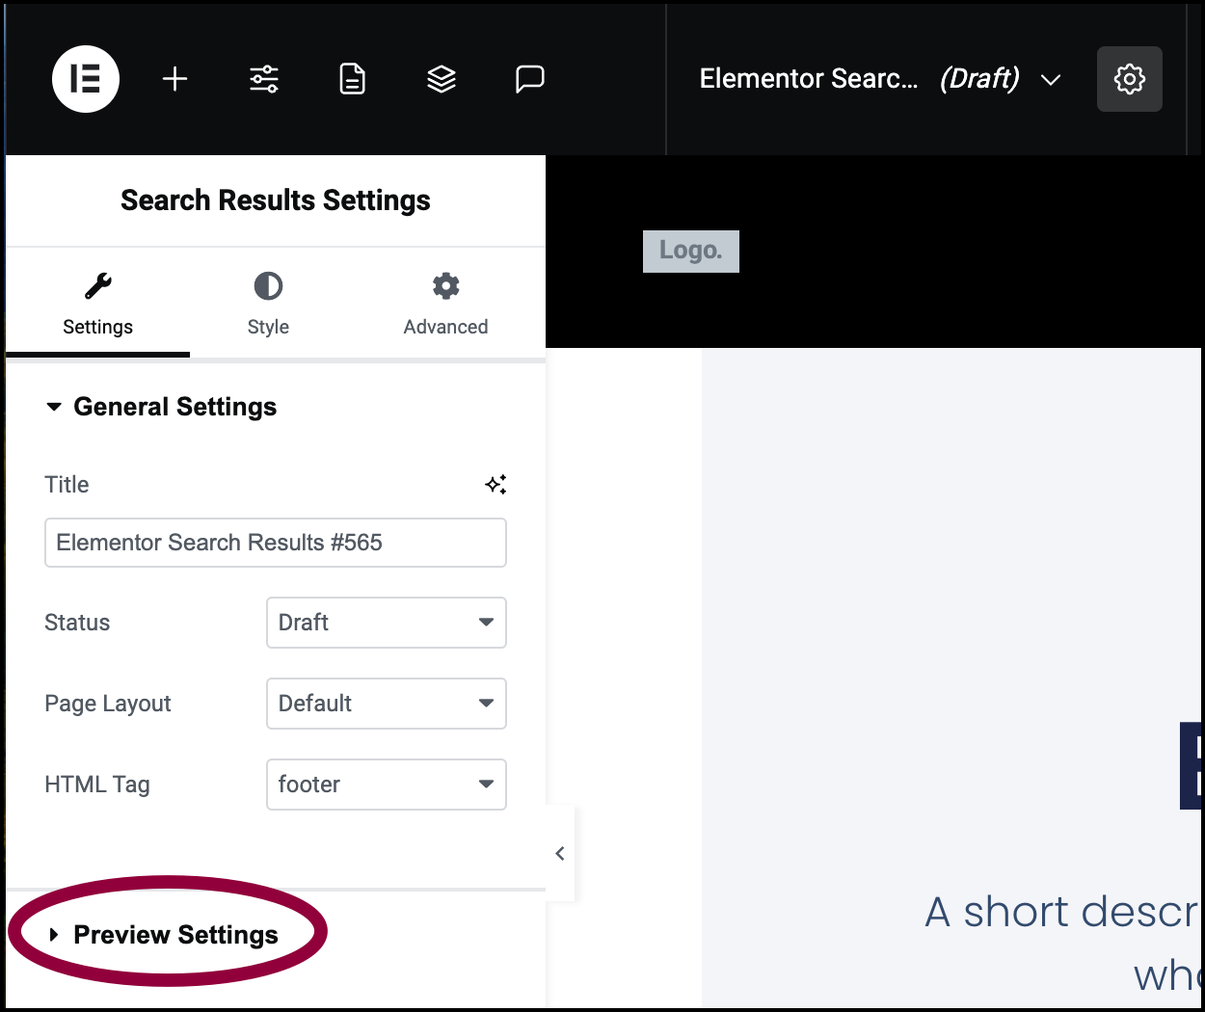Click the Logo placeholder in header
Screen dimensions: 1205x1012
691,251
